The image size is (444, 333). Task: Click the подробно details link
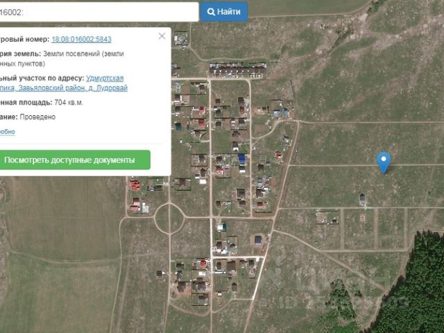tap(7, 132)
